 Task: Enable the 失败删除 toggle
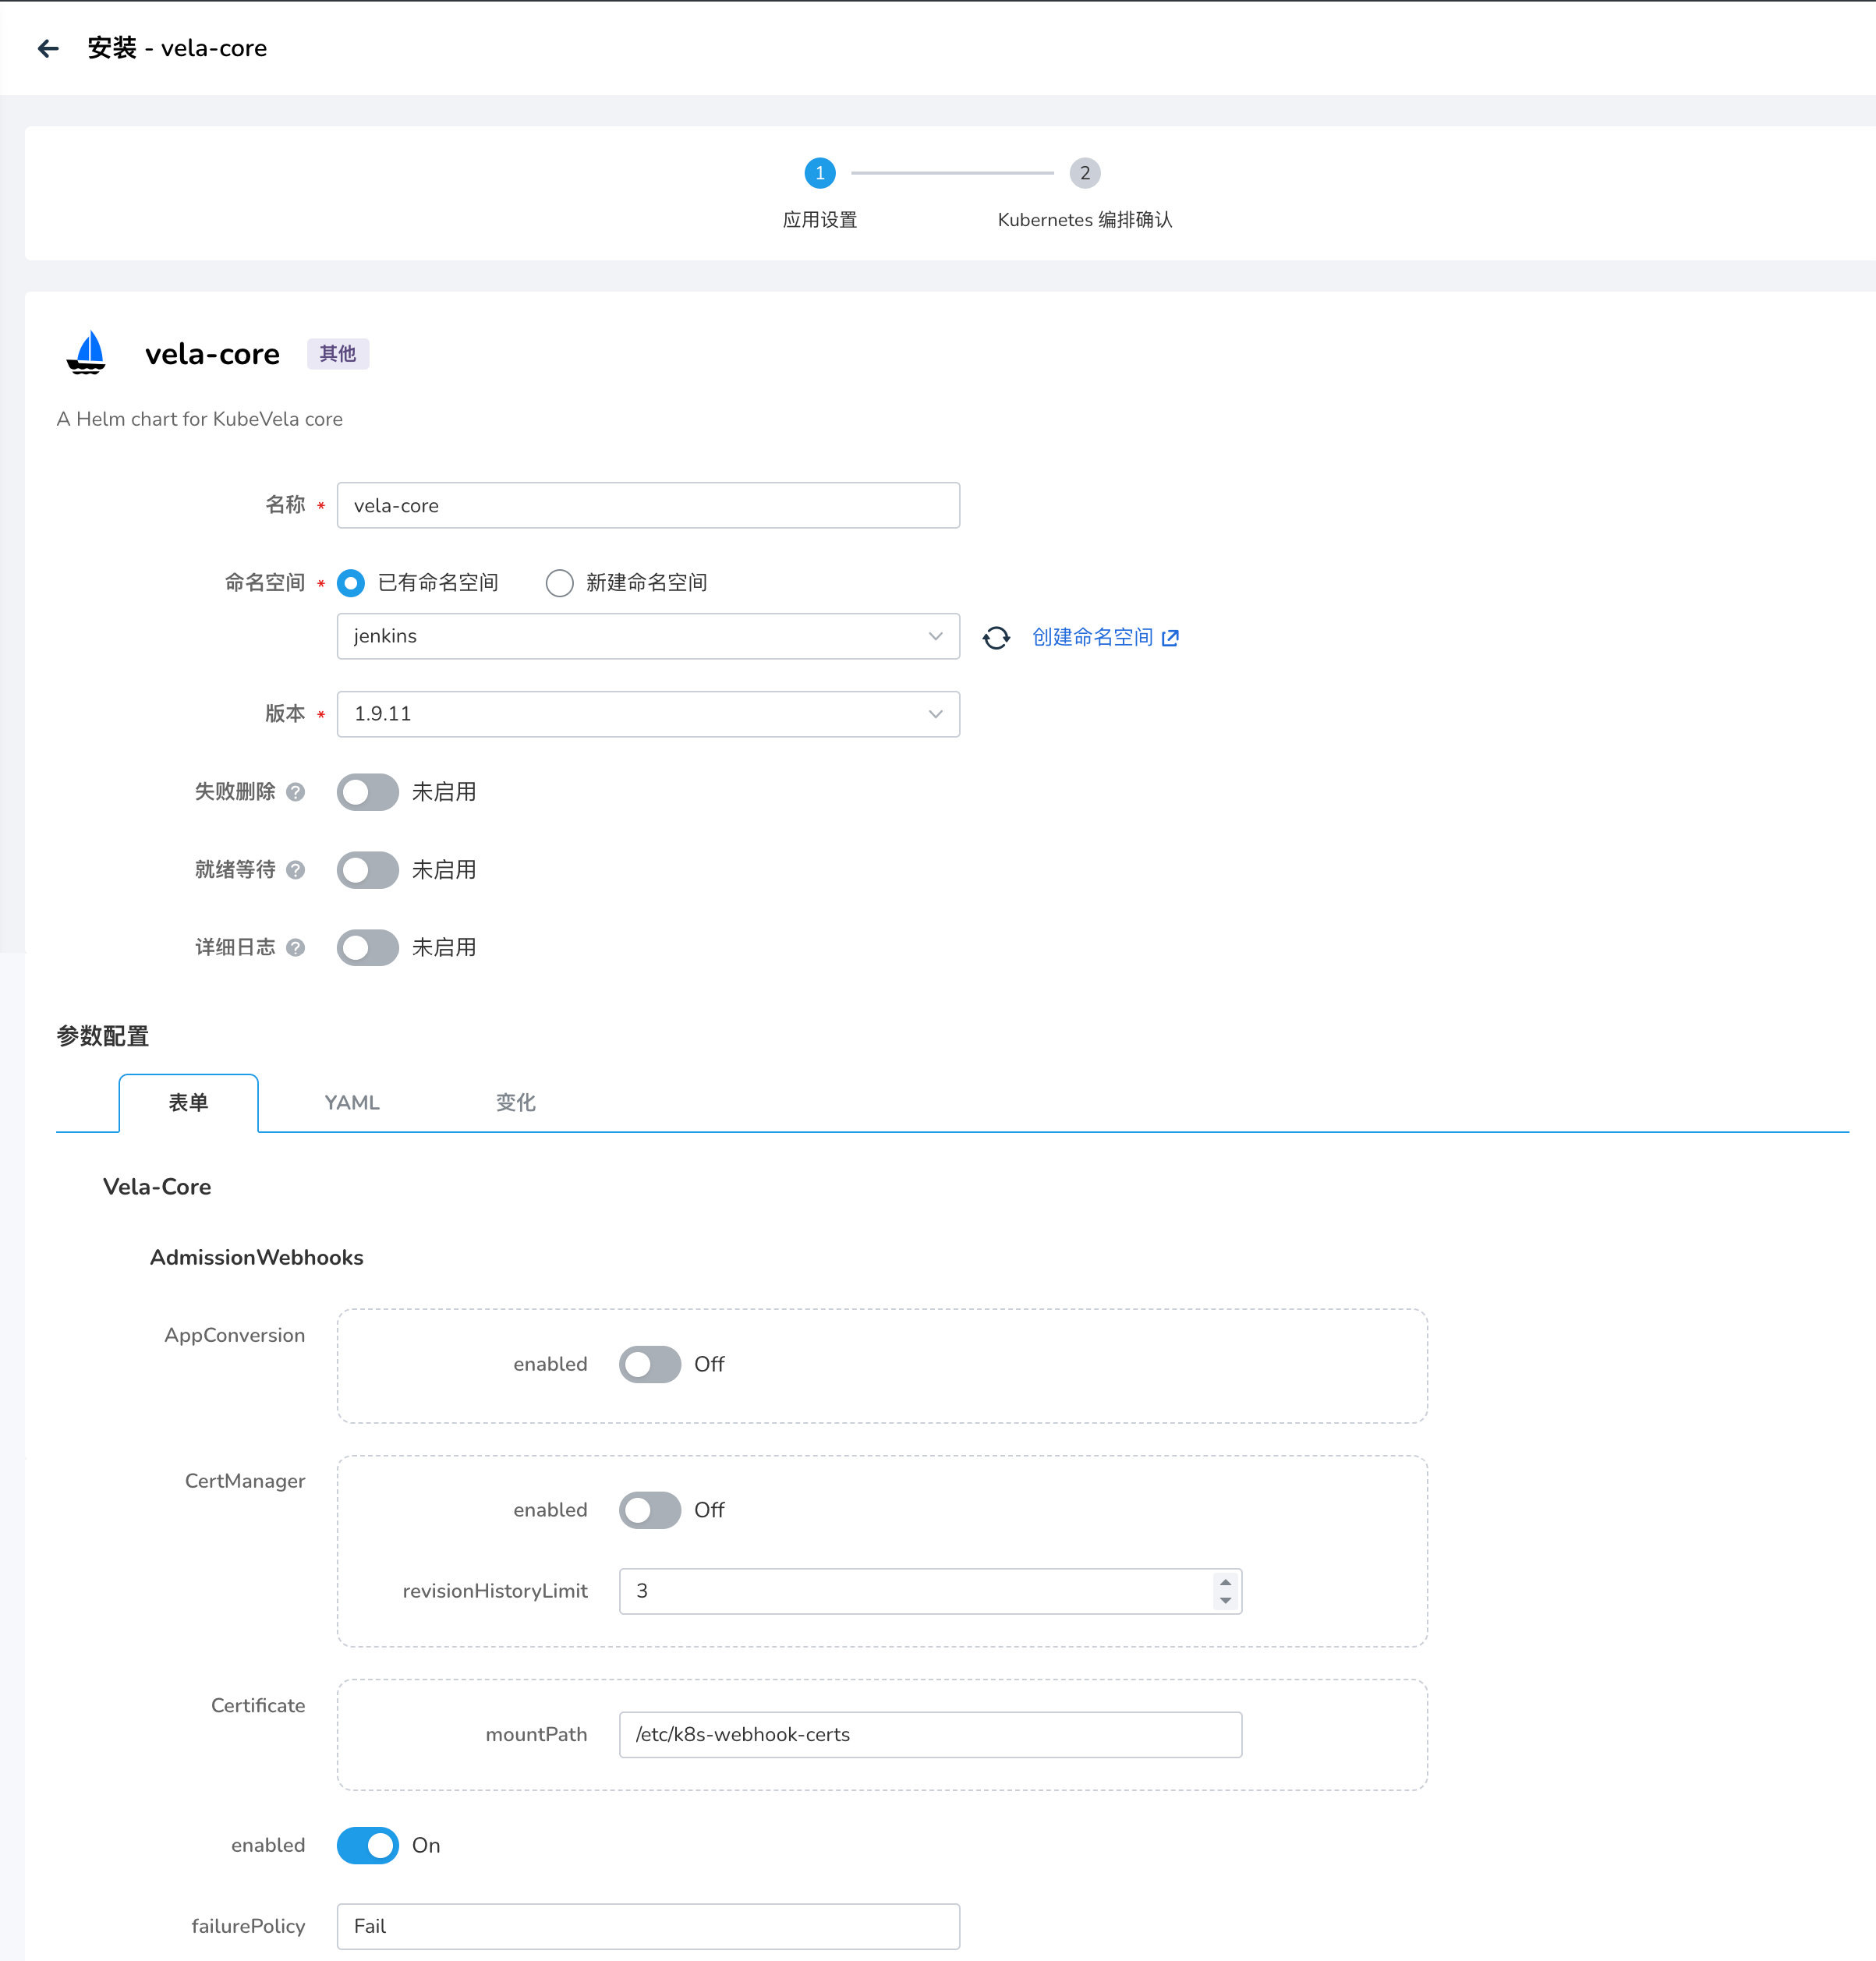pyautogui.click(x=367, y=792)
